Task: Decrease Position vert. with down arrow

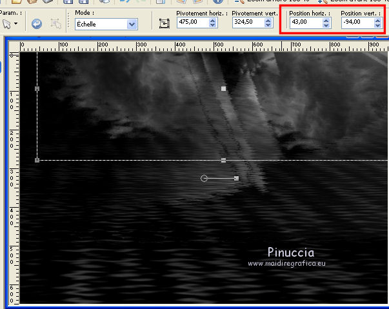Action: [x=378, y=25]
